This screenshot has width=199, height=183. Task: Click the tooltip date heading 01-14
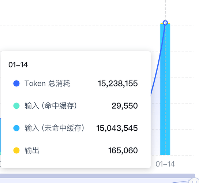tap(18, 65)
